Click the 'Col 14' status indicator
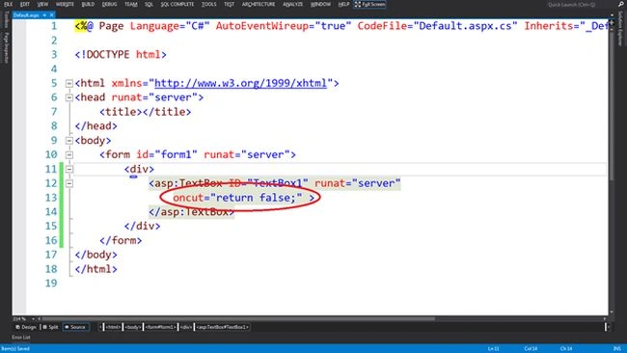627x353 pixels. (x=531, y=348)
